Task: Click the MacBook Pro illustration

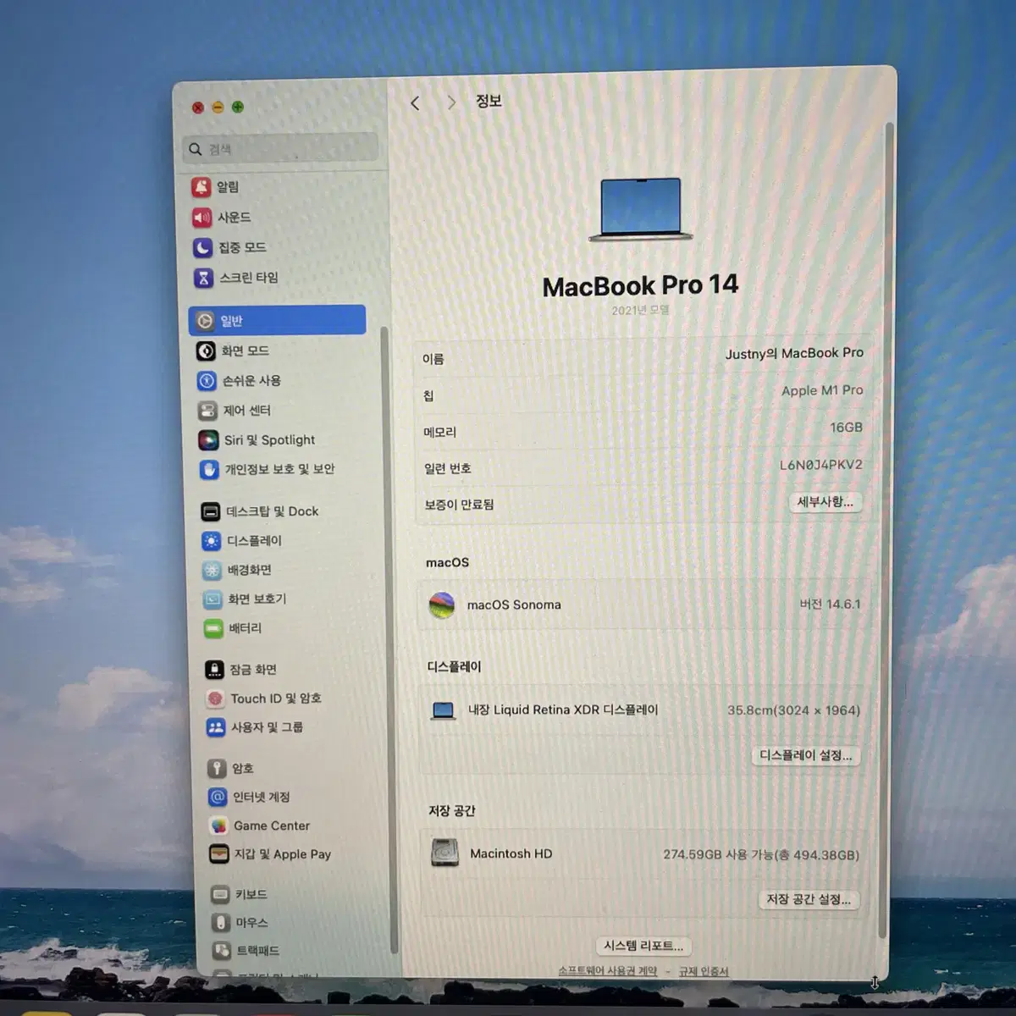Action: (x=641, y=210)
